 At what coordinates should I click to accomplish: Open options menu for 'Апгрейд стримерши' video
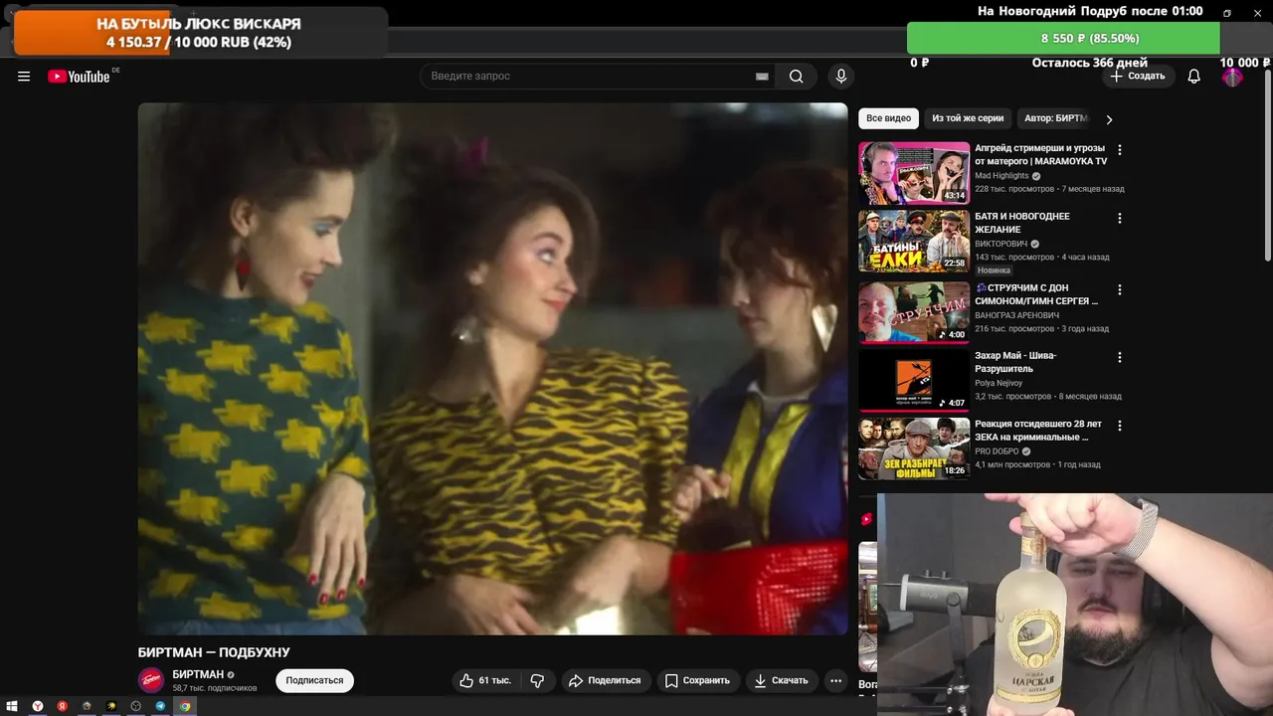pyautogui.click(x=1120, y=150)
